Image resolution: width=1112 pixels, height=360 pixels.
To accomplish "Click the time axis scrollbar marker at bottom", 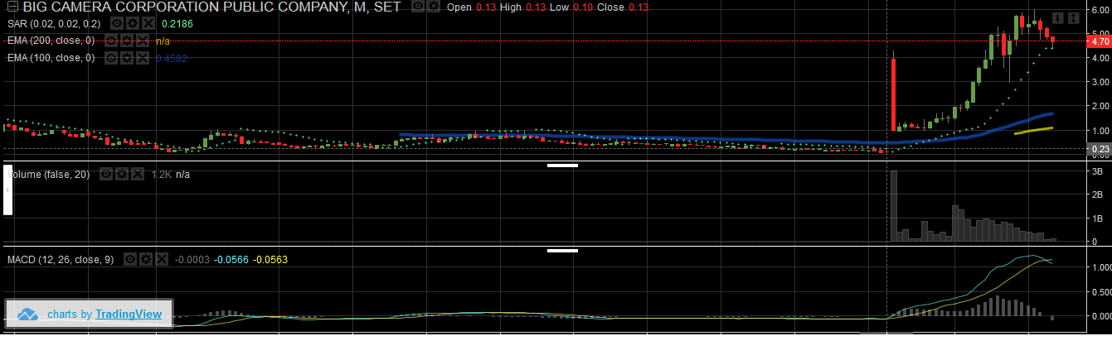I will tap(886, 334).
